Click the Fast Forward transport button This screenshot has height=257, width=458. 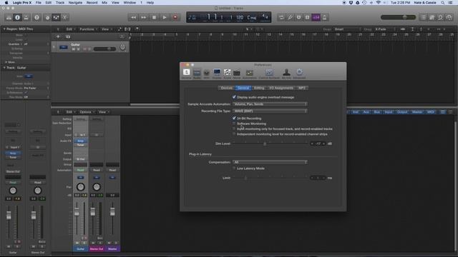click(x=144, y=17)
